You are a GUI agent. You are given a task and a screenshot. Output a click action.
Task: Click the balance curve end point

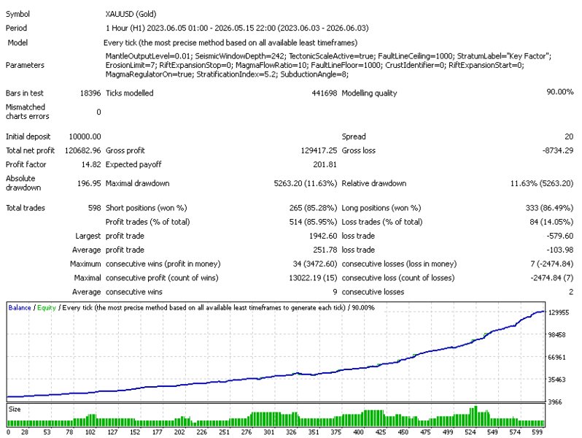pos(543,312)
